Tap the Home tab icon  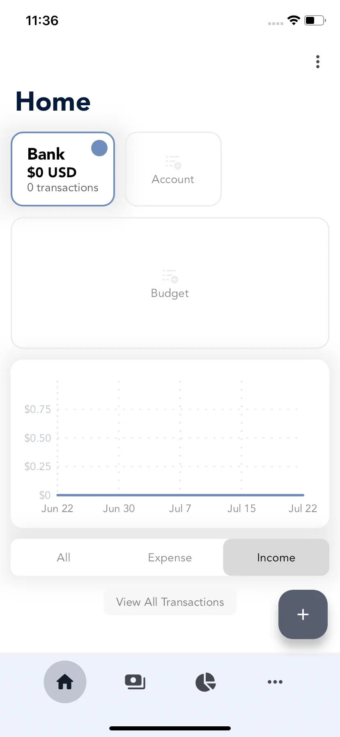[x=65, y=682]
